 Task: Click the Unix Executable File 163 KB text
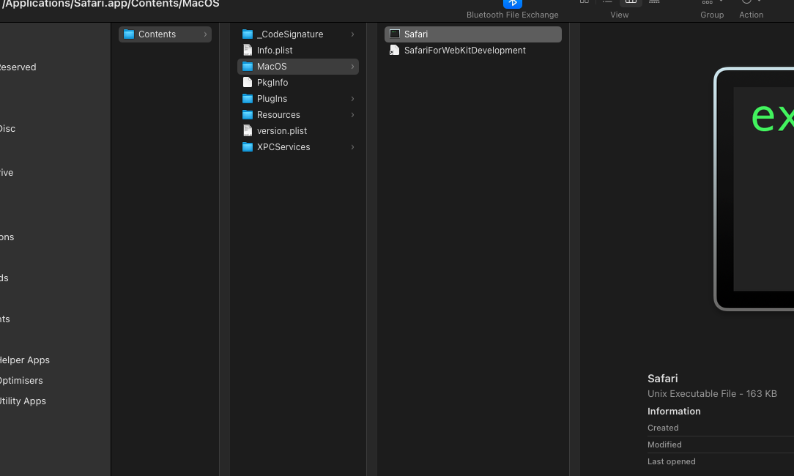(712, 393)
